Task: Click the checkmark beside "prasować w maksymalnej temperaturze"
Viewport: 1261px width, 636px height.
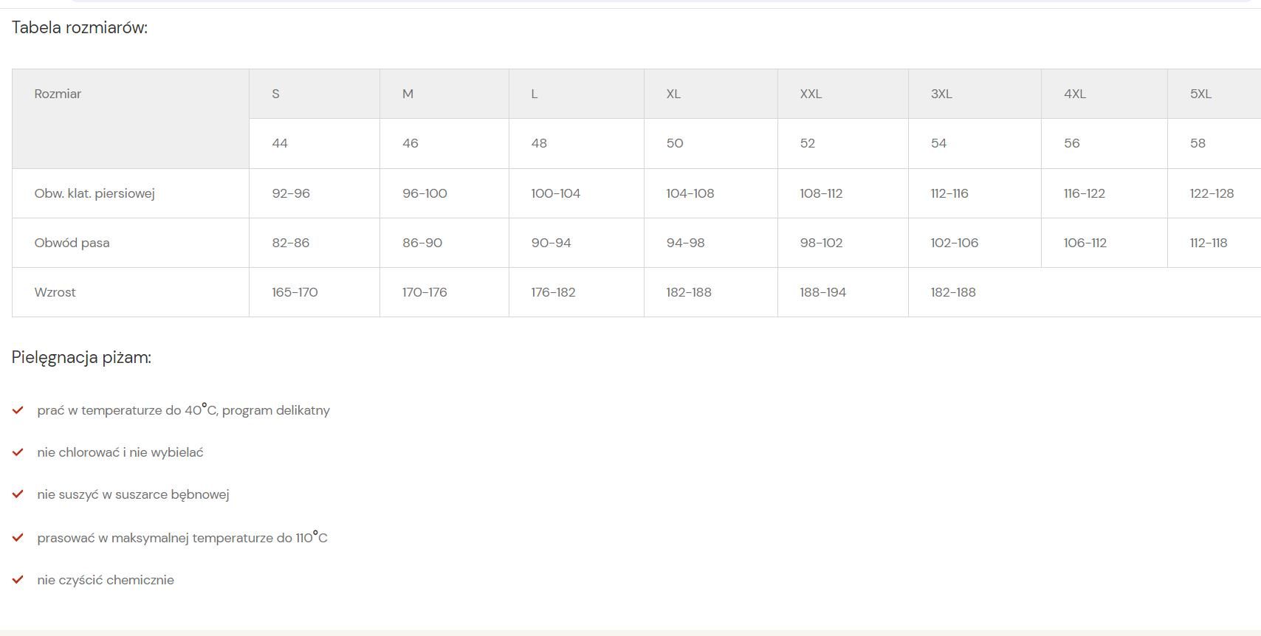Action: 18,538
